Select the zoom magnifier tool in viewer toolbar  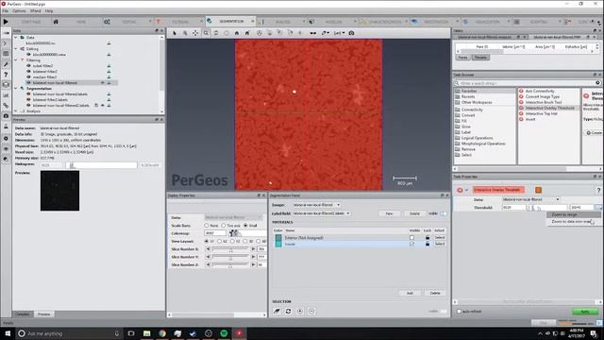[x=206, y=33]
